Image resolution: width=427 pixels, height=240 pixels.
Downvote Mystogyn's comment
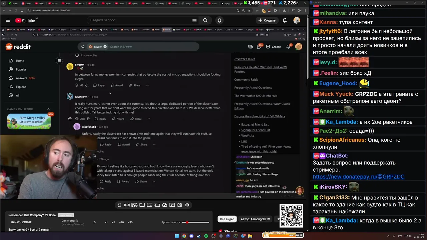pos(88,119)
